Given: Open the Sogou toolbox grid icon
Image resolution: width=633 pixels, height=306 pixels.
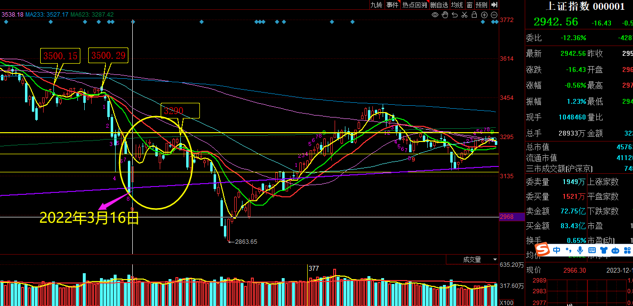Looking at the screenshot, I should pyautogui.click(x=627, y=250).
